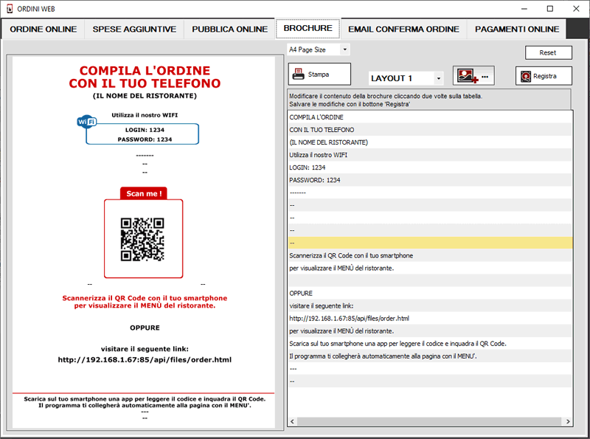The height and width of the screenshot is (439, 590).
Task: Click the order.html link in preview
Action: click(145, 359)
